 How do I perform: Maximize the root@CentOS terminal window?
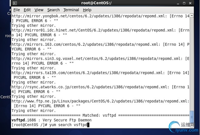(x=184, y=3)
